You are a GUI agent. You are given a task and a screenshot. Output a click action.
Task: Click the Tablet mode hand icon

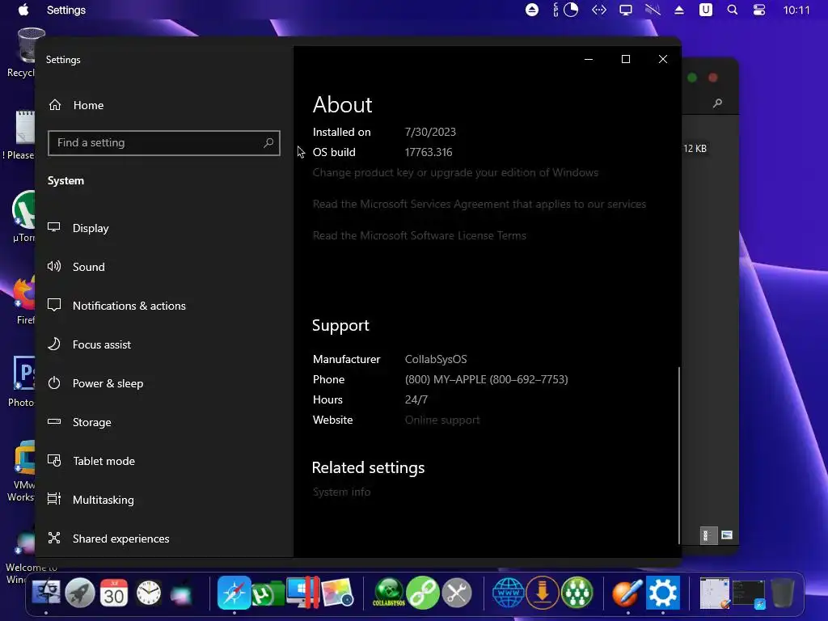click(x=54, y=460)
